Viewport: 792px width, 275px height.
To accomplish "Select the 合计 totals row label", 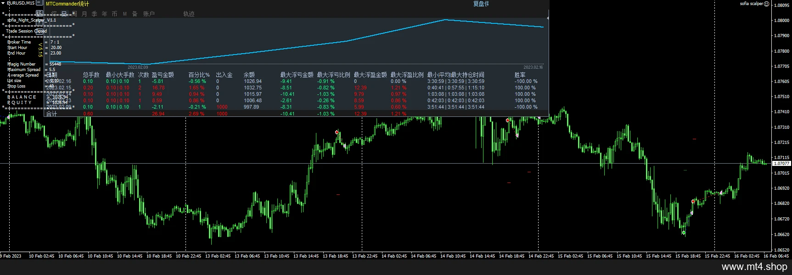I will [52, 114].
